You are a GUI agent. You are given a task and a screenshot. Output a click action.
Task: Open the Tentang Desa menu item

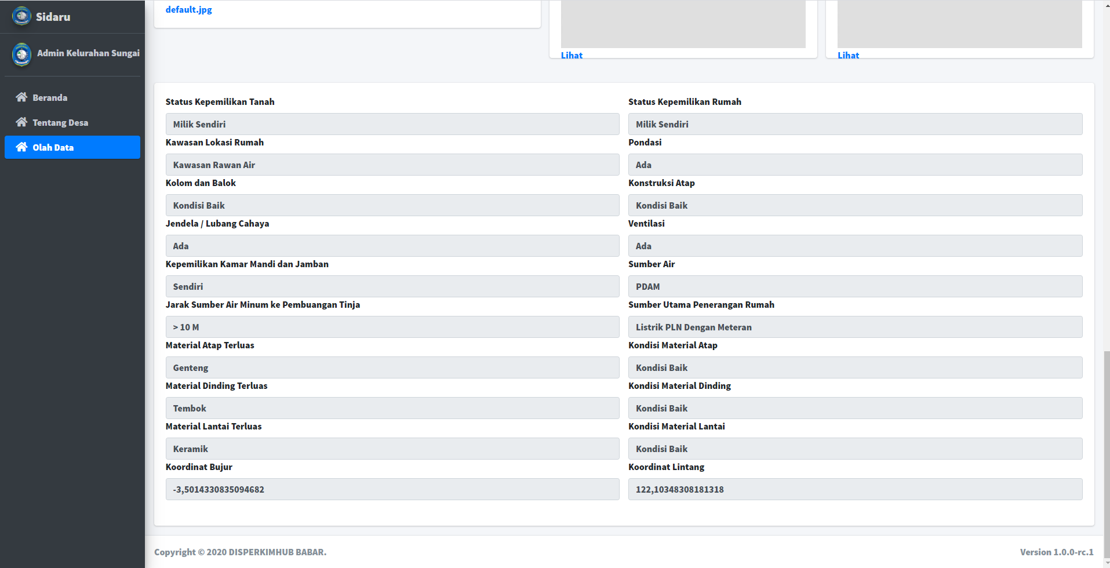(x=60, y=122)
